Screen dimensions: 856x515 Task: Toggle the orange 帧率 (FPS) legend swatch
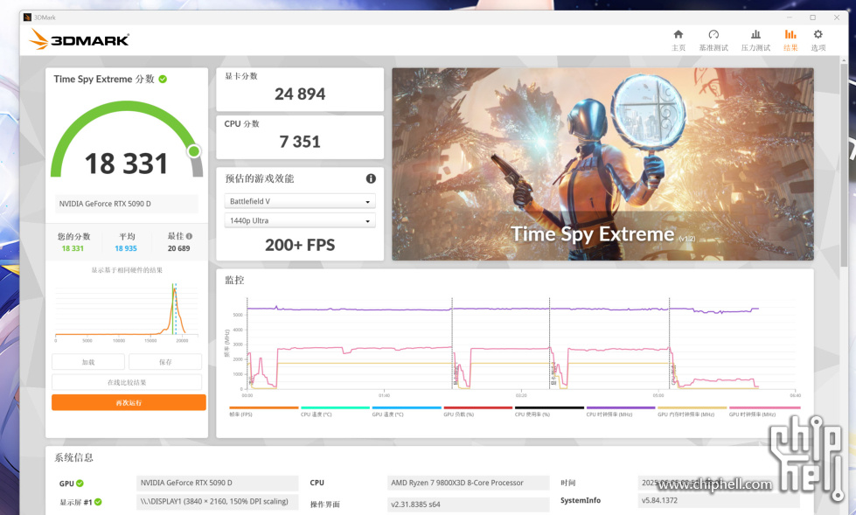tap(264, 407)
